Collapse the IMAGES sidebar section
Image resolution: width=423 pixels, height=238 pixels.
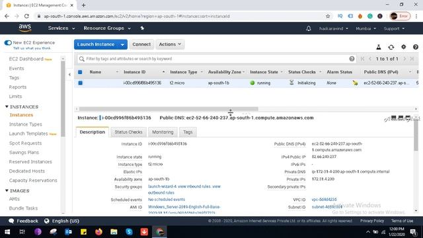point(7,190)
